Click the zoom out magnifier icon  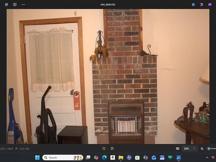click(202, 148)
